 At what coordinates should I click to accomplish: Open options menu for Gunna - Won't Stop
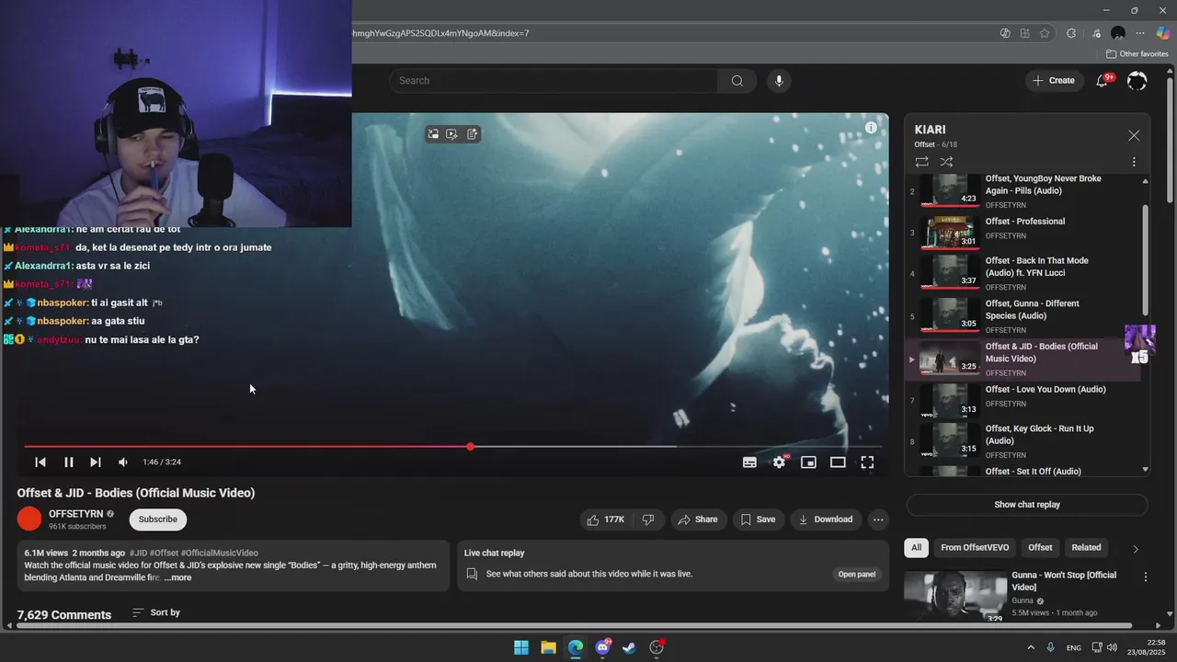tap(1146, 577)
